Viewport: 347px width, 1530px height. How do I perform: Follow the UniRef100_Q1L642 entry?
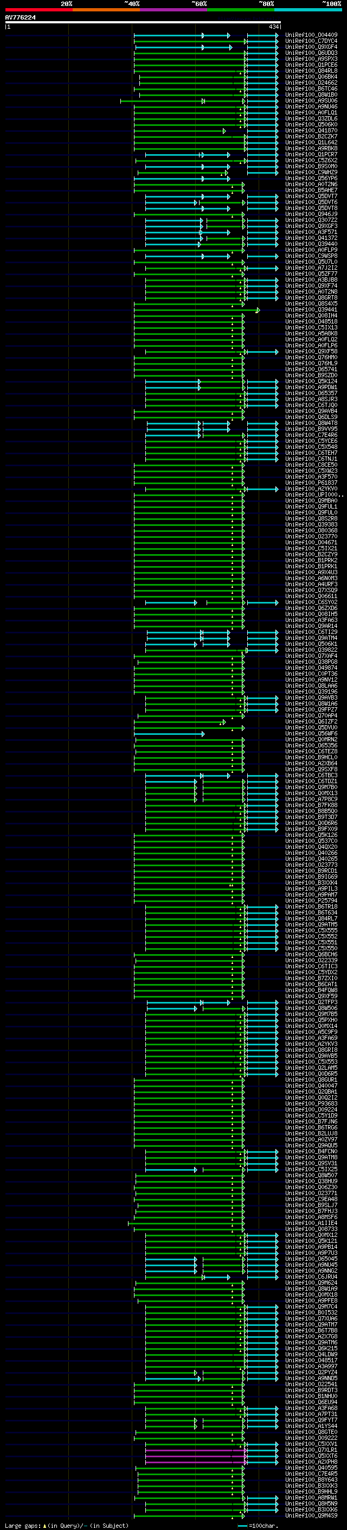[x=311, y=143]
